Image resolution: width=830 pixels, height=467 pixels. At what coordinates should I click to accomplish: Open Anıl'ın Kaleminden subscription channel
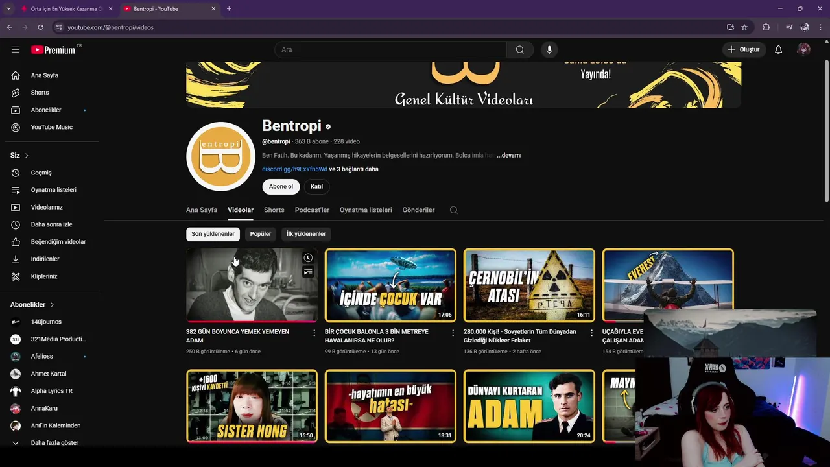pyautogui.click(x=51, y=425)
